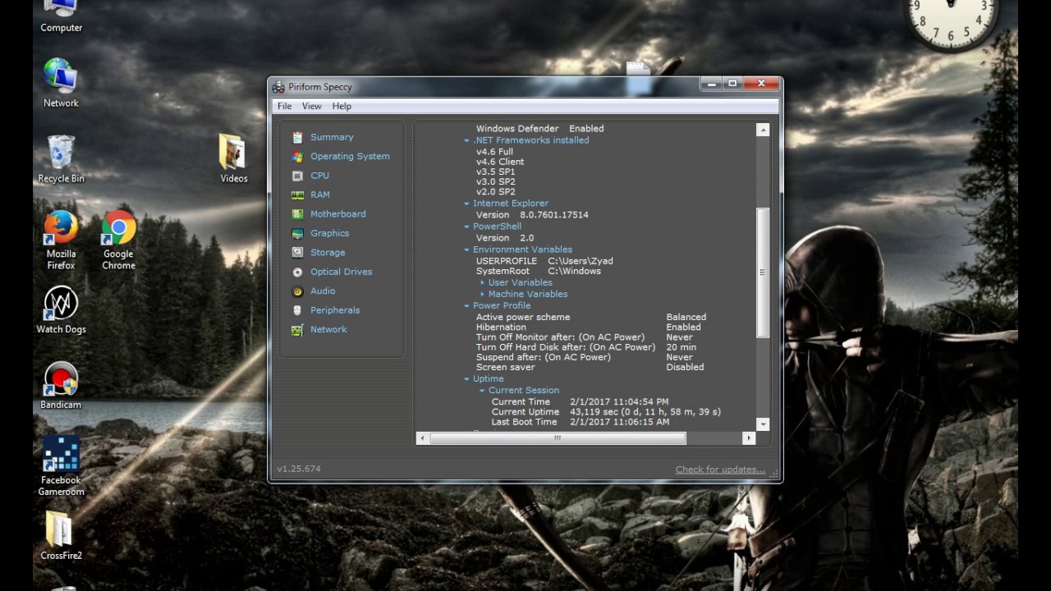
Task: Go to the Summary section
Action: pos(332,137)
